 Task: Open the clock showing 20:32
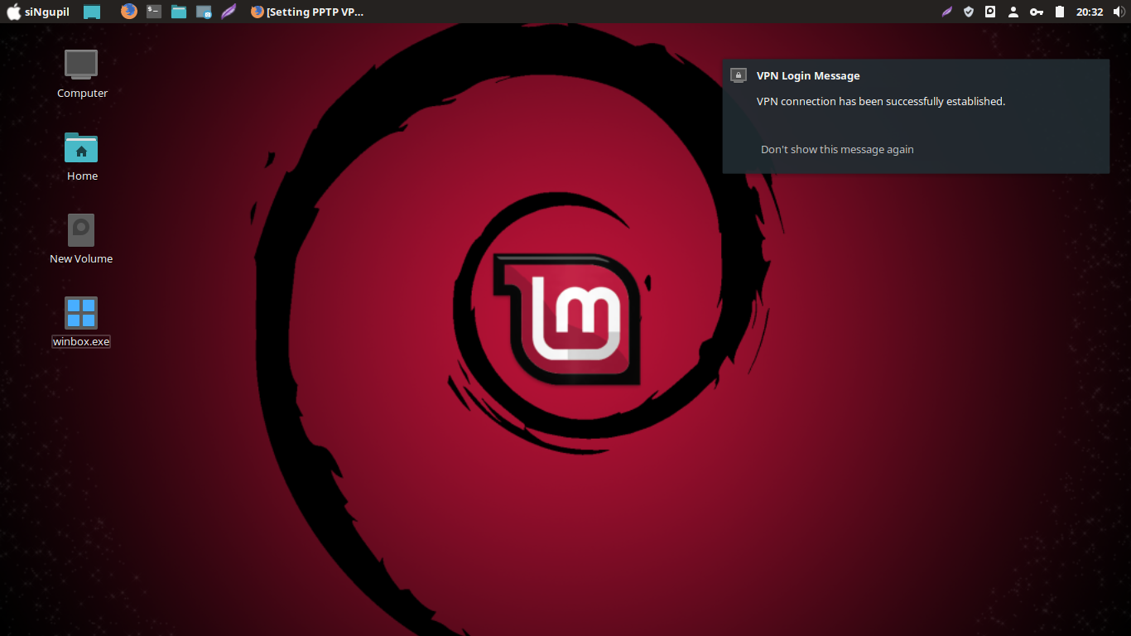point(1090,12)
